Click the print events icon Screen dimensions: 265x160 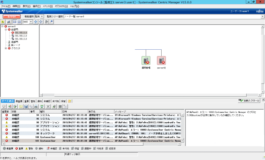36,106
